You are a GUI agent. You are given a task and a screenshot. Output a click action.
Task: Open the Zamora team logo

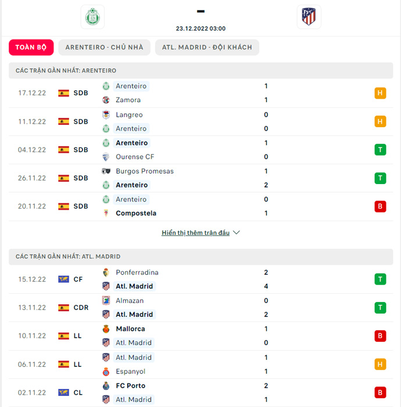click(106, 100)
